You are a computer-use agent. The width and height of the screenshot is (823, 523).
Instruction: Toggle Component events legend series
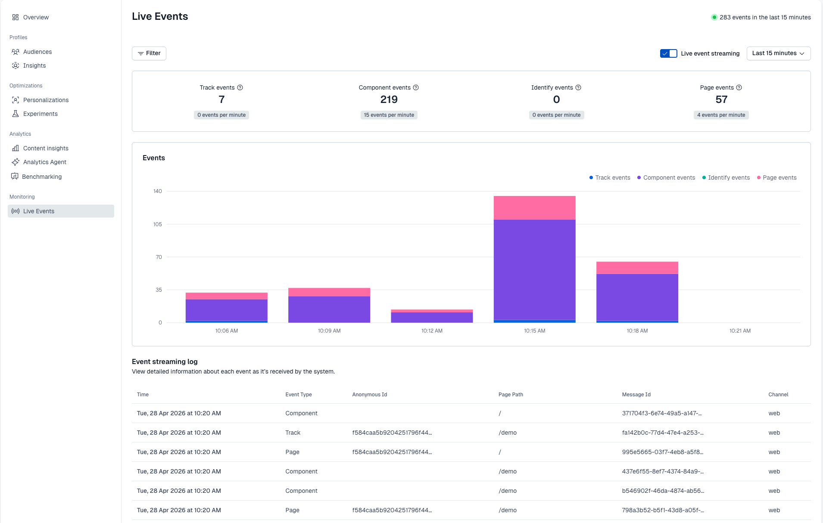666,177
